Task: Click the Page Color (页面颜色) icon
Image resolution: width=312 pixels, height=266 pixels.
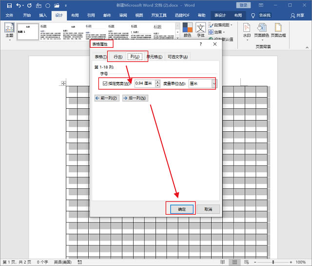Action: pyautogui.click(x=261, y=27)
